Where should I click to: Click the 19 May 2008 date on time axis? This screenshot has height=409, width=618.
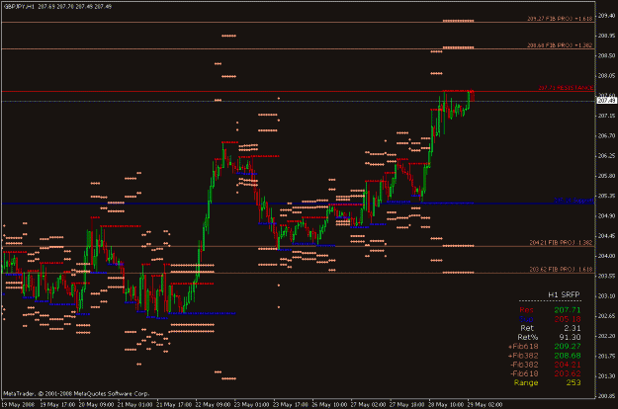(18, 405)
